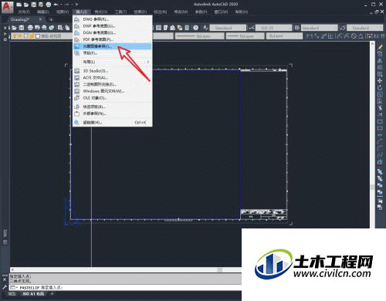This screenshot has height=301, width=386.
Task: Choose 3D Studio in Insert menu
Action: tap(113, 71)
